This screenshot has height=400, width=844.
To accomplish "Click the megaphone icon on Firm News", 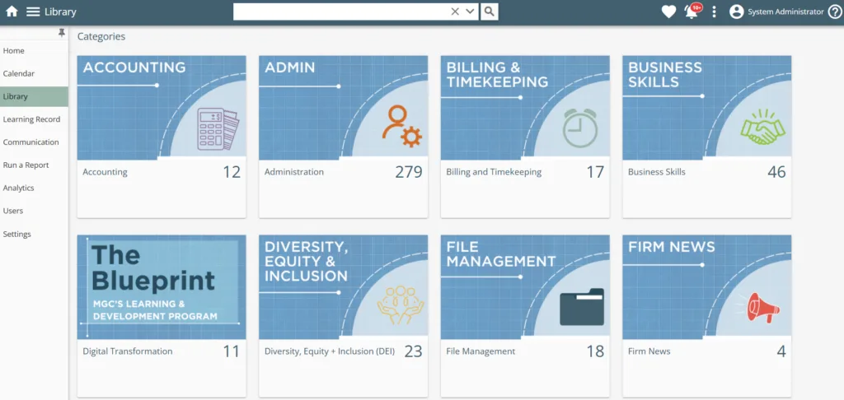I will click(757, 308).
